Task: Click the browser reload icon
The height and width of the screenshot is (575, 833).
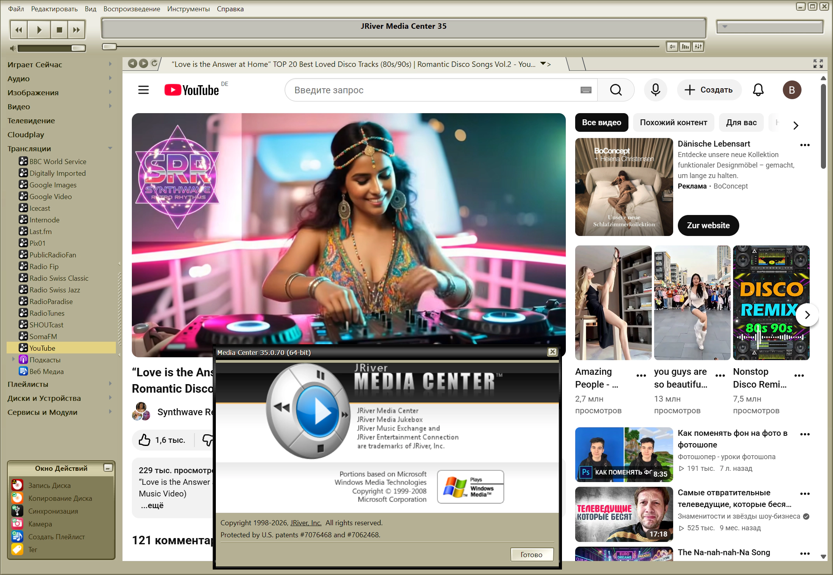Action: (x=154, y=63)
